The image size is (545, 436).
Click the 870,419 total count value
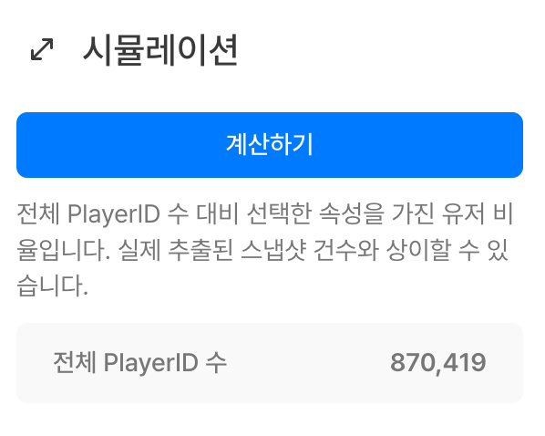click(438, 363)
